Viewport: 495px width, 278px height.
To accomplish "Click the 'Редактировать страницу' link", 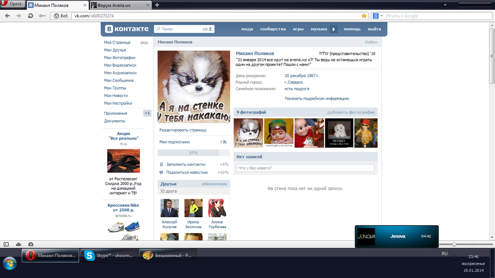I will pyautogui.click(x=183, y=130).
